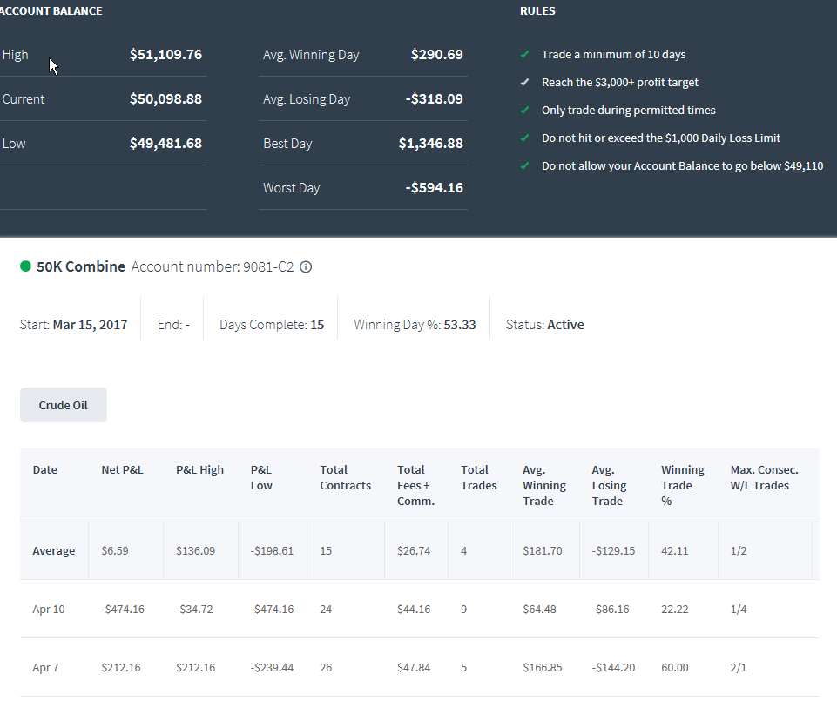Click checkmark beside Account Balance below $49,110 rule
Image resolution: width=837 pixels, height=701 pixels.
pos(524,165)
